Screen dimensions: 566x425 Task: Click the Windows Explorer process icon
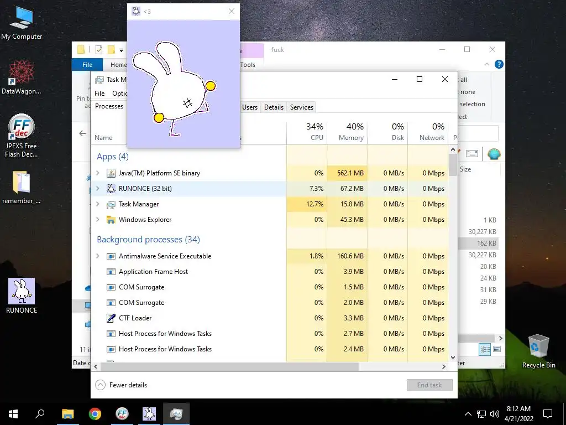111,220
